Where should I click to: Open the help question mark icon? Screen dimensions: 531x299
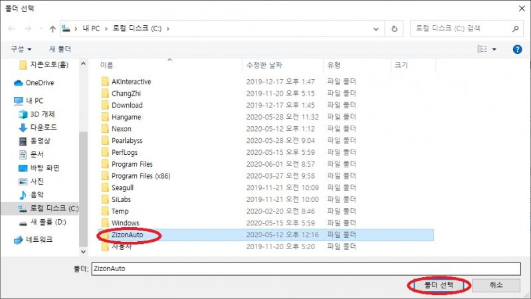[517, 49]
